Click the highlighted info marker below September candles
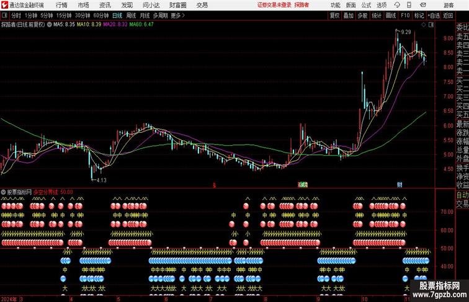The height and width of the screenshot is (302, 469). (x=303, y=185)
